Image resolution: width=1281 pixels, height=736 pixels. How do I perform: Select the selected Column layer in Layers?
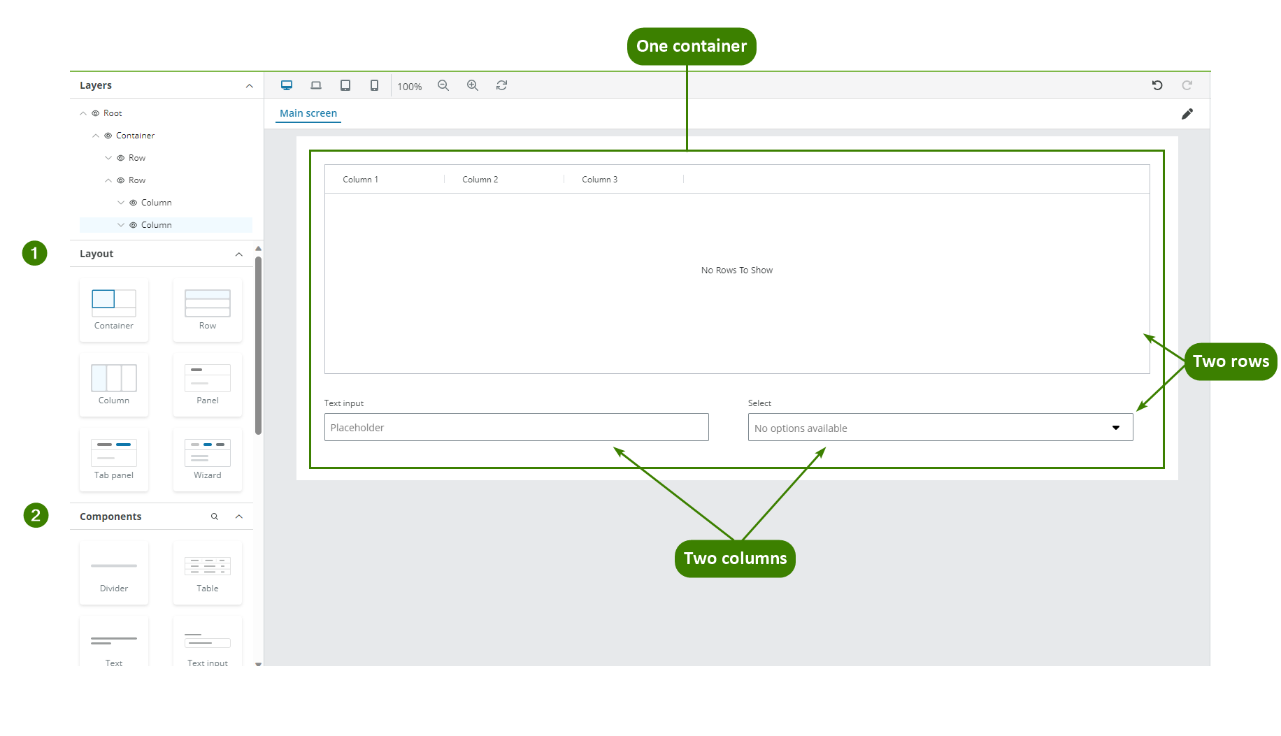click(156, 224)
